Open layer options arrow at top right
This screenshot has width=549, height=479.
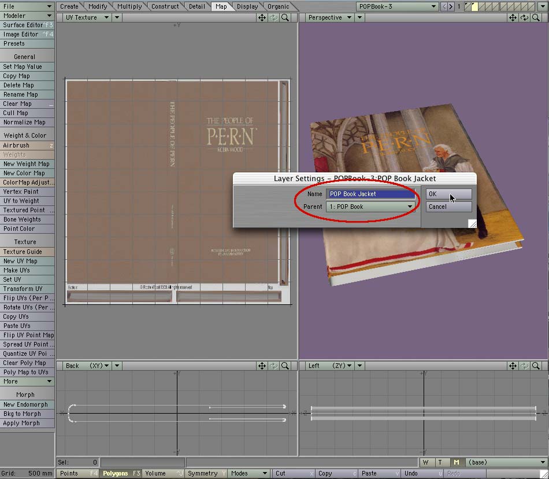tap(542, 6)
